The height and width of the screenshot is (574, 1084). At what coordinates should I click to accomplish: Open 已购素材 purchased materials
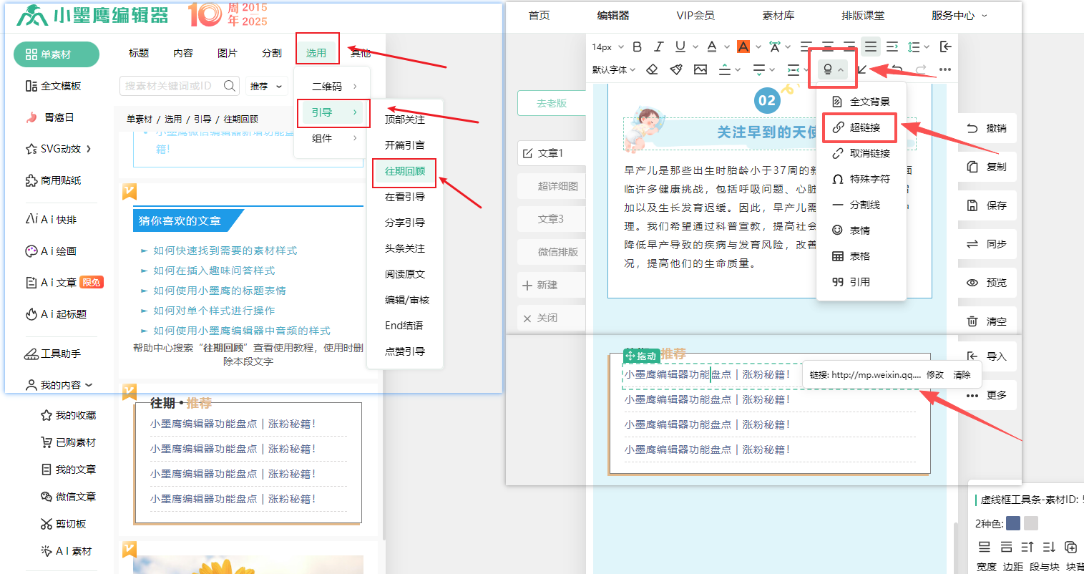[68, 442]
